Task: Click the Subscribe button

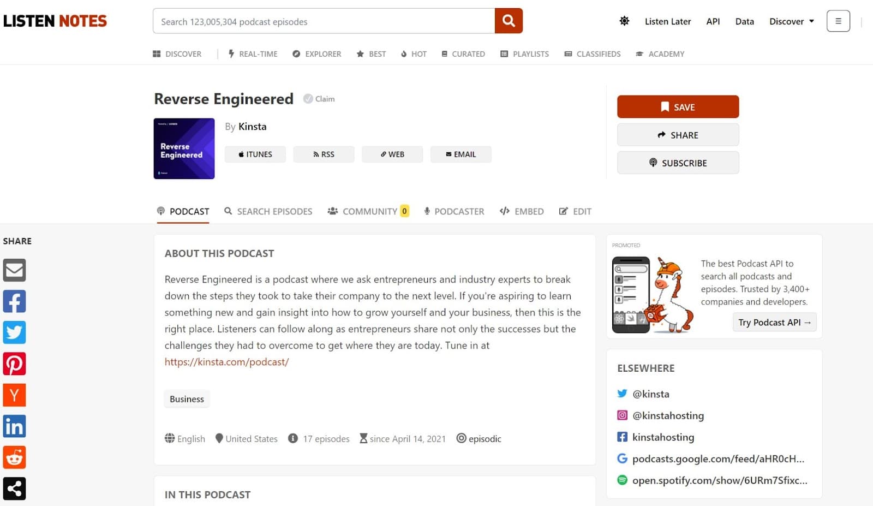Action: 678,163
